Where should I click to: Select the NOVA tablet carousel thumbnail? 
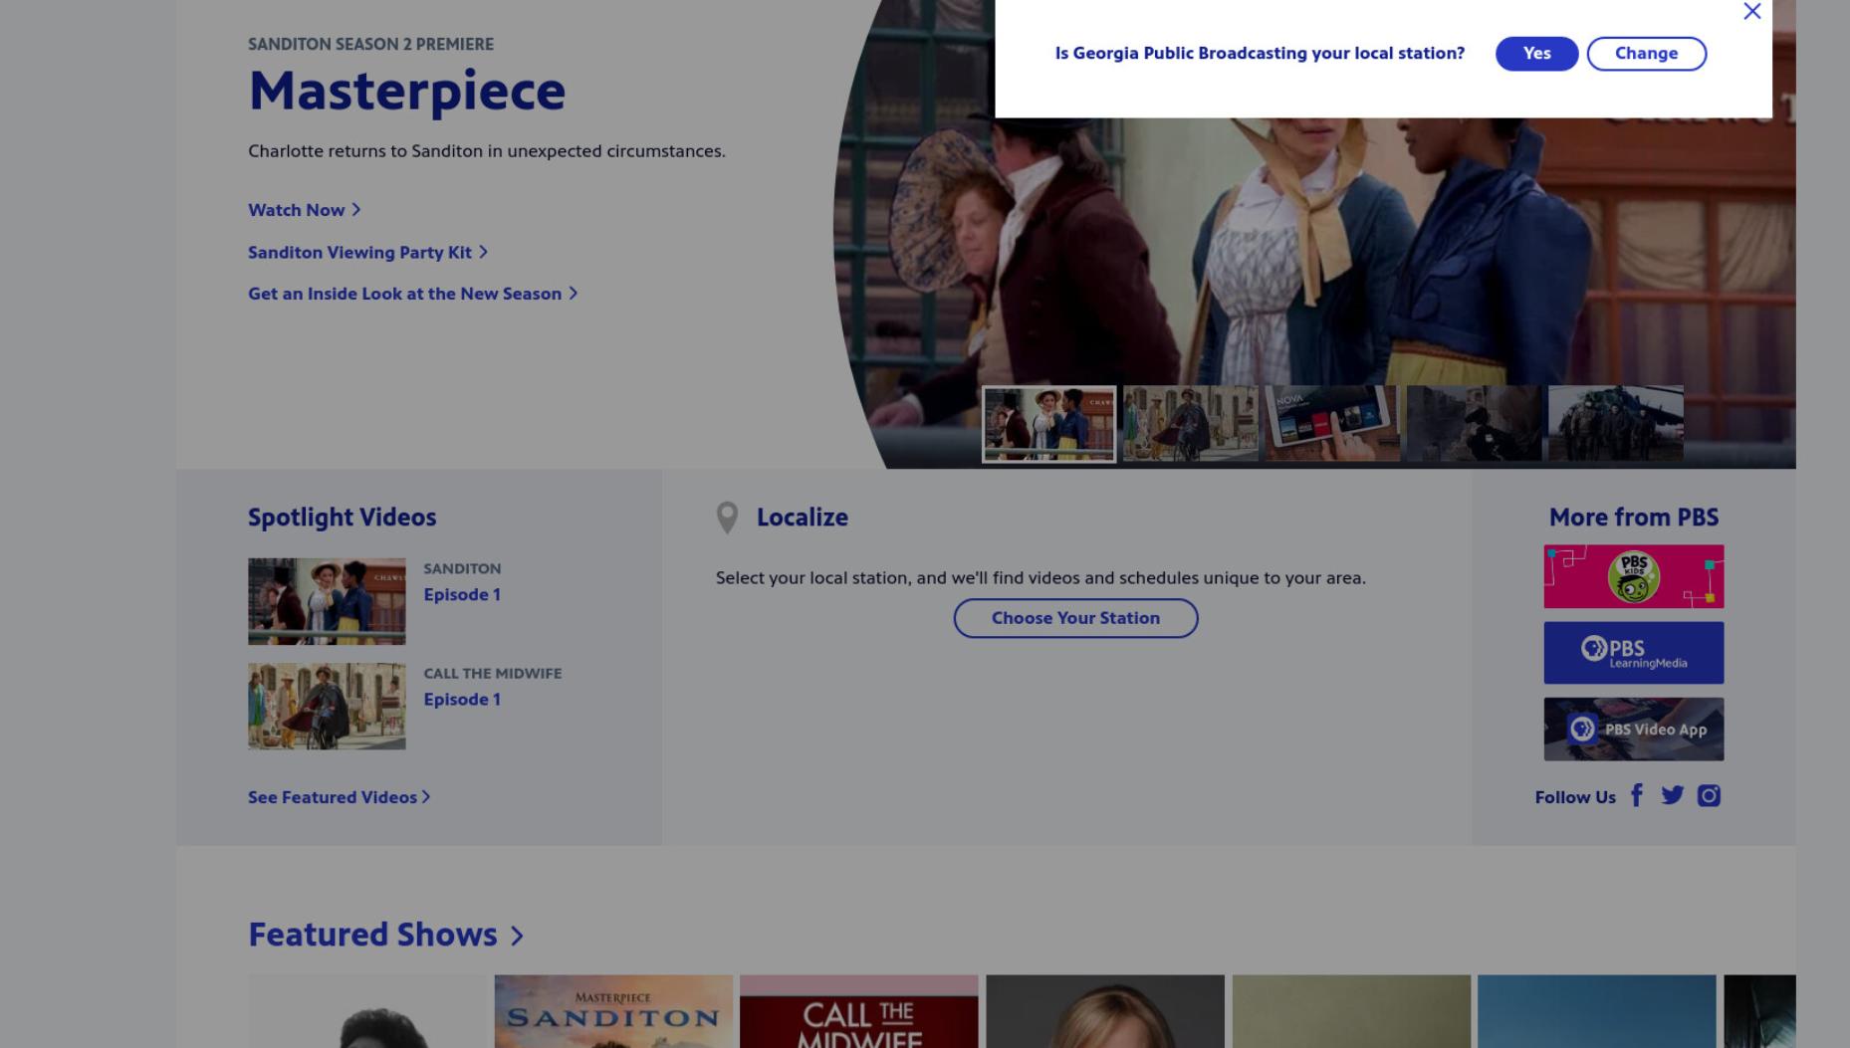pyautogui.click(x=1331, y=424)
